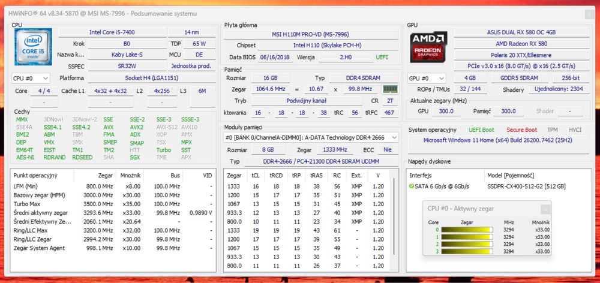Click the 14 nm process field

point(192,32)
